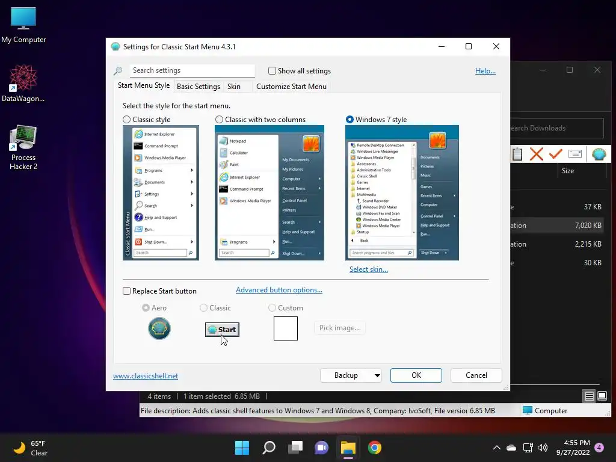The width and height of the screenshot is (616, 462).
Task: Select the 7,020 KB file row in Explorer
Action: coord(558,226)
